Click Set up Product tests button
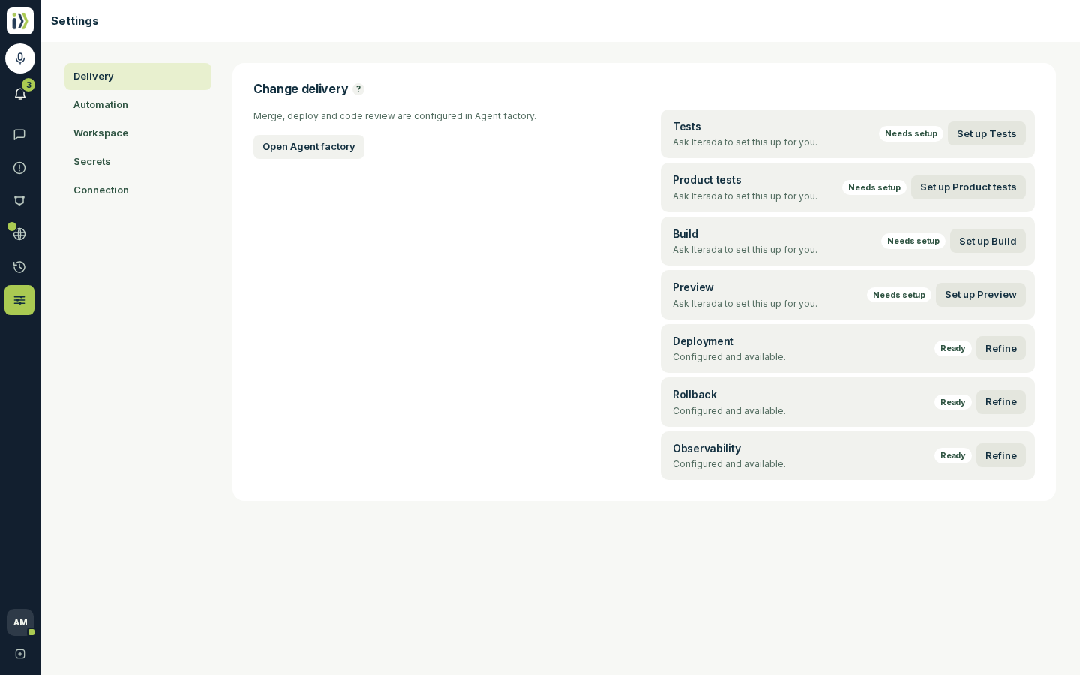The image size is (1080, 675). point(968,187)
